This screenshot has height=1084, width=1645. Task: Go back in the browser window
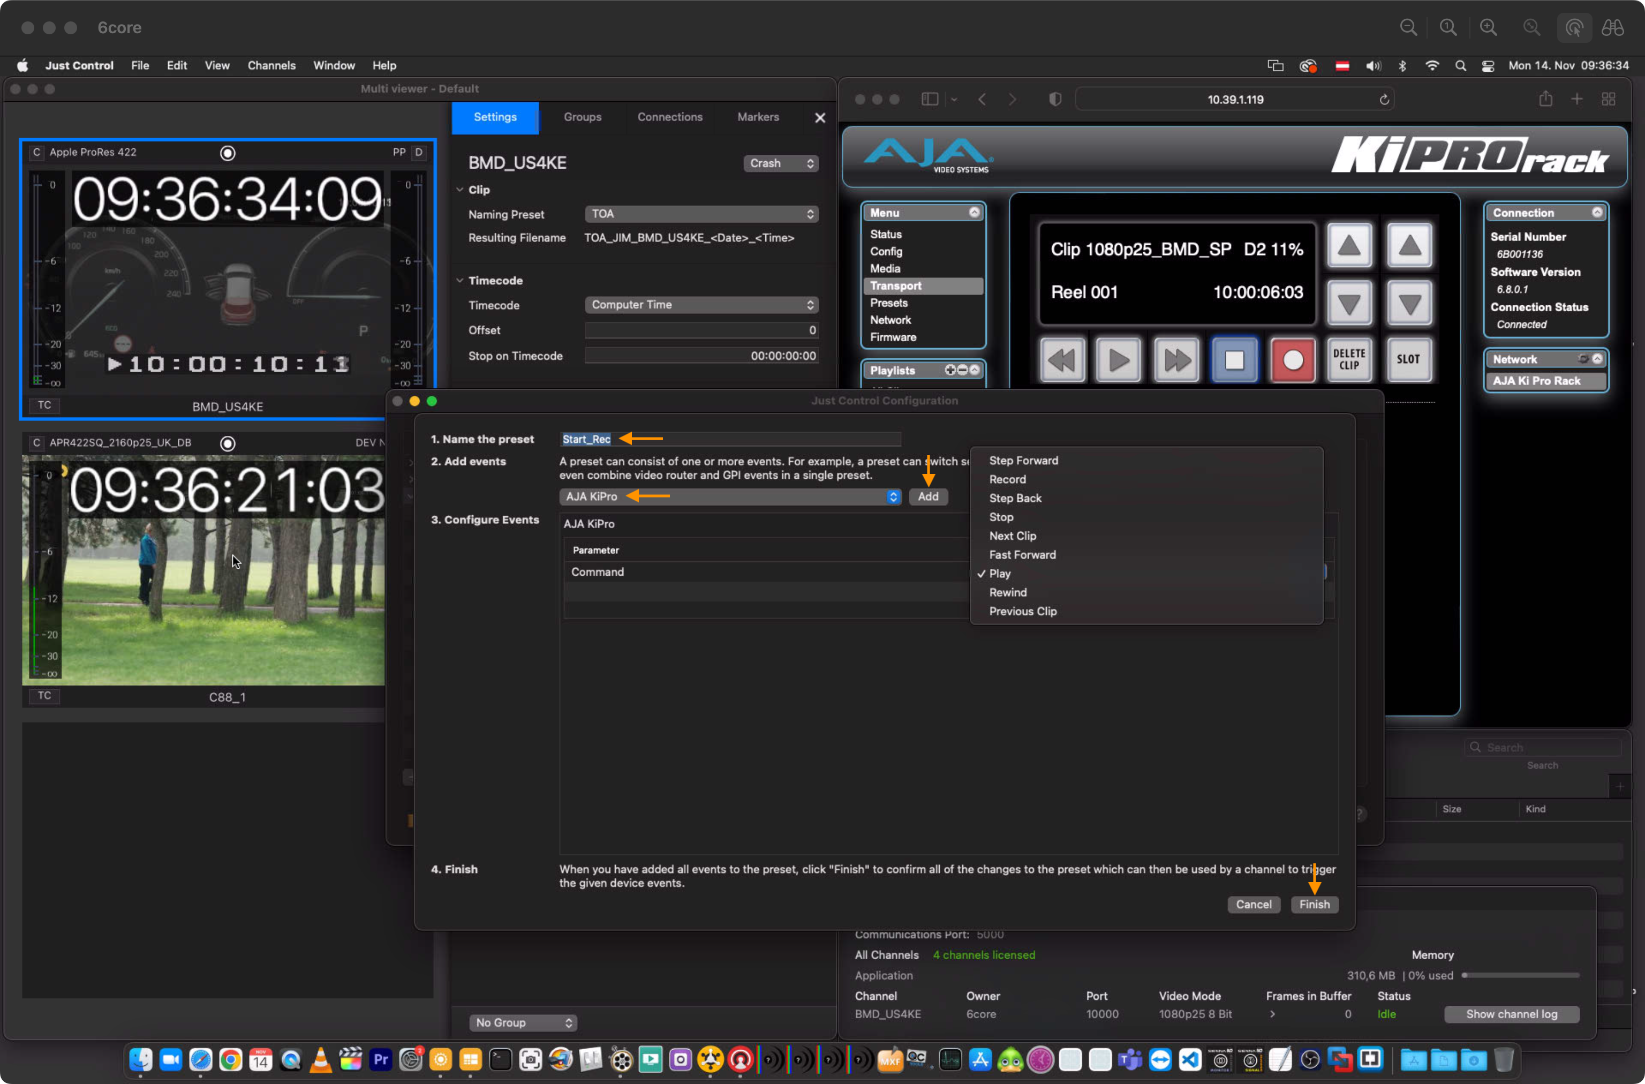coord(982,100)
